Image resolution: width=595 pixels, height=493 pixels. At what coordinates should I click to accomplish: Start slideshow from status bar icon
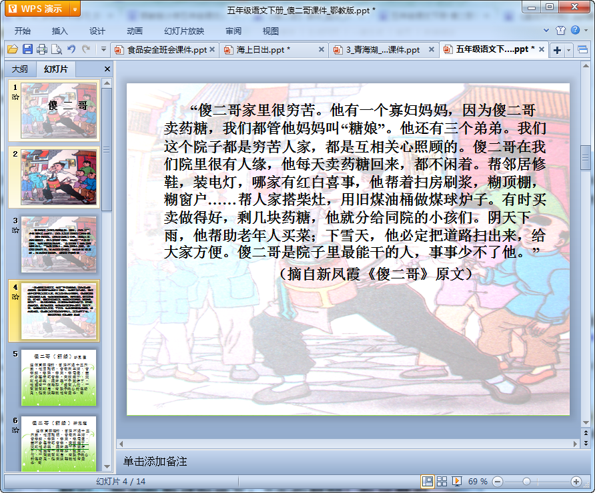456,481
